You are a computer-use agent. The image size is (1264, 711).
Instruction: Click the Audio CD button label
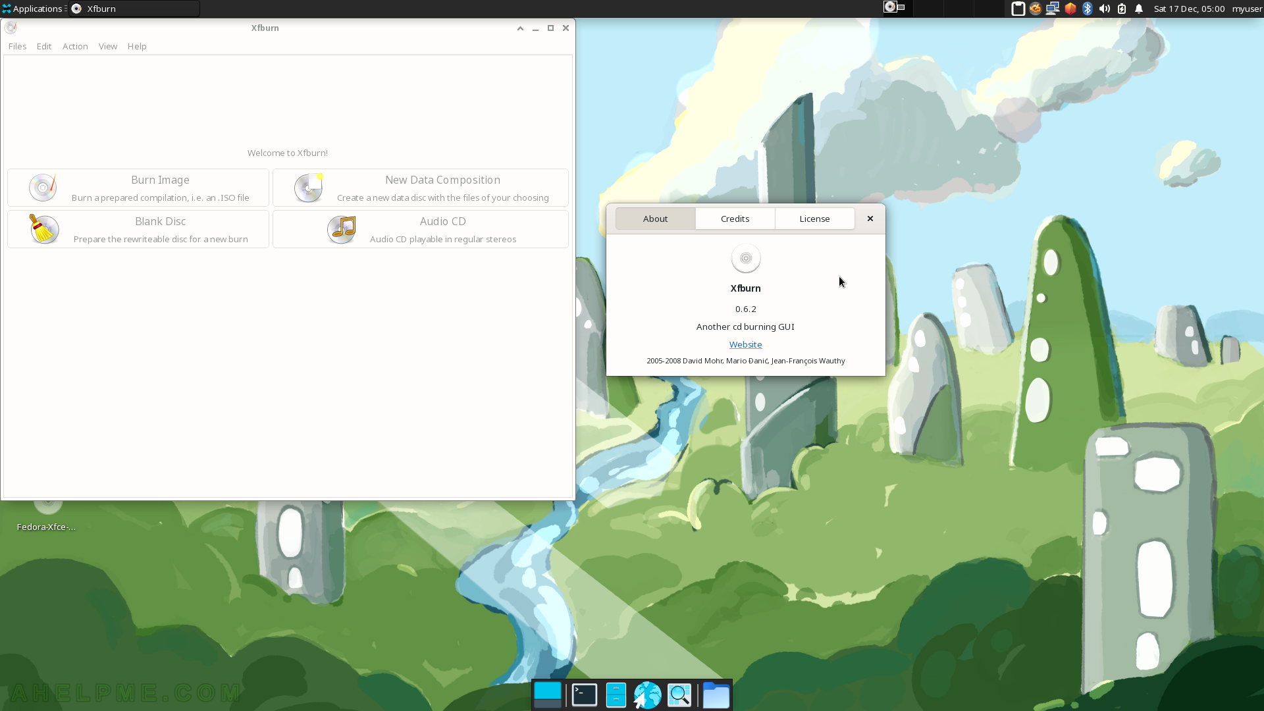coord(442,221)
